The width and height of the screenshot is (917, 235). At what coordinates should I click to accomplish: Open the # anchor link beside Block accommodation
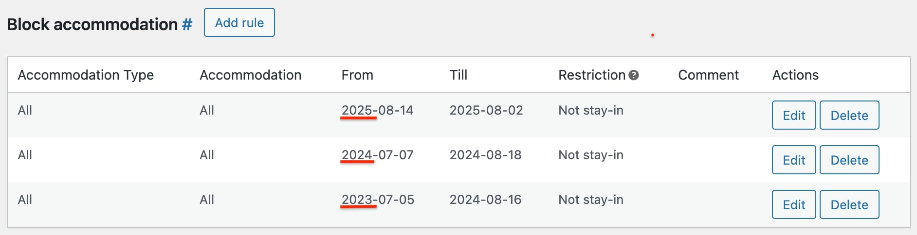pyautogui.click(x=187, y=24)
